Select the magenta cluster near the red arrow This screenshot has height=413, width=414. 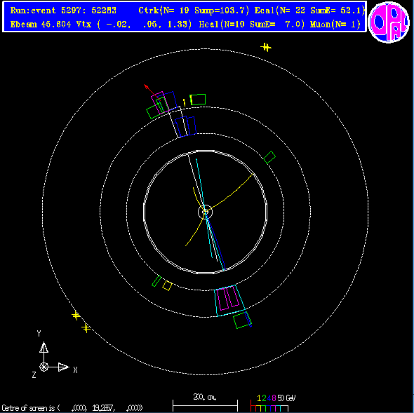pos(160,102)
